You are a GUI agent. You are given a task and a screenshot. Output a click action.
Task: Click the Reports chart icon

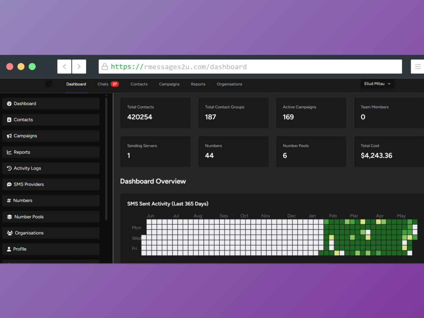pos(9,152)
